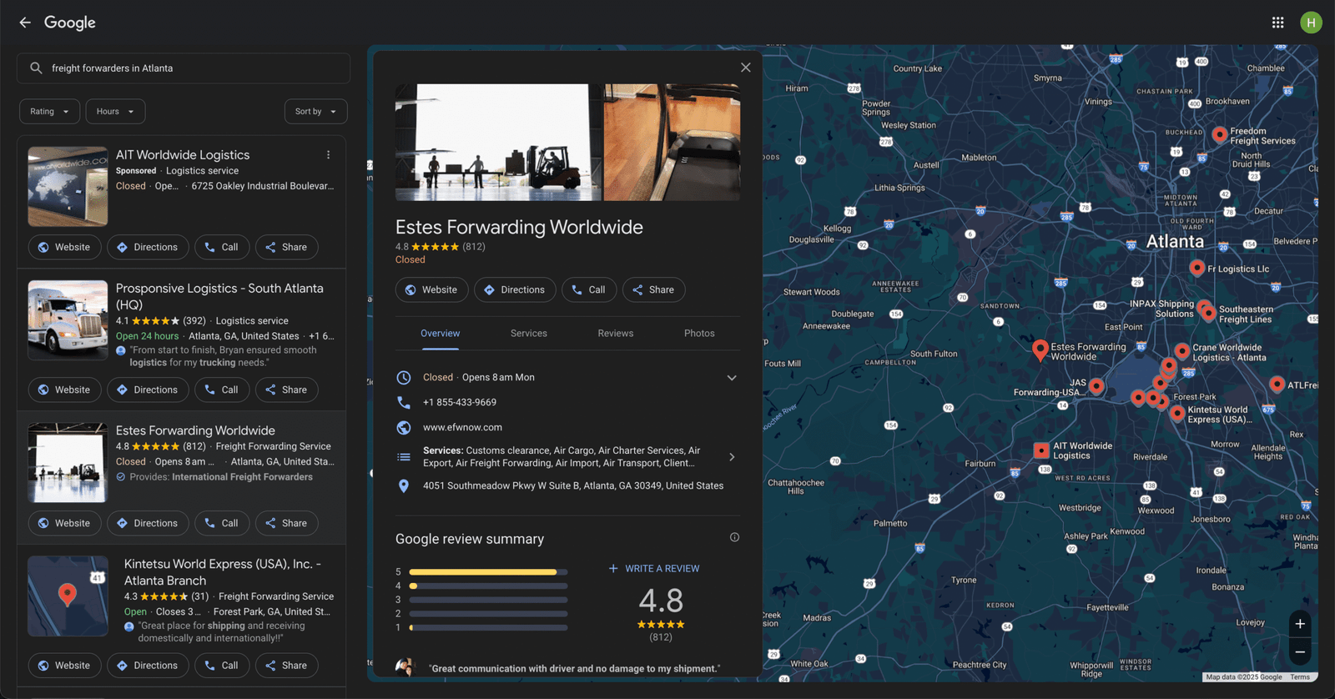Go back using the arrow next to Google
1335x699 pixels.
pyautogui.click(x=25, y=23)
